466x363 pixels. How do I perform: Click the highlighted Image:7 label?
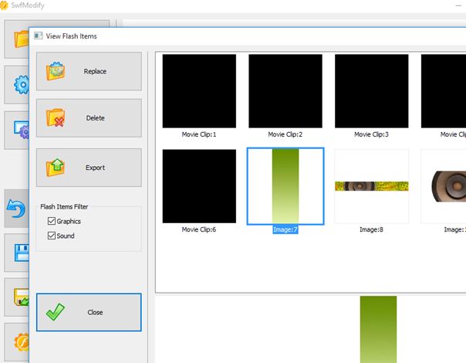point(285,229)
